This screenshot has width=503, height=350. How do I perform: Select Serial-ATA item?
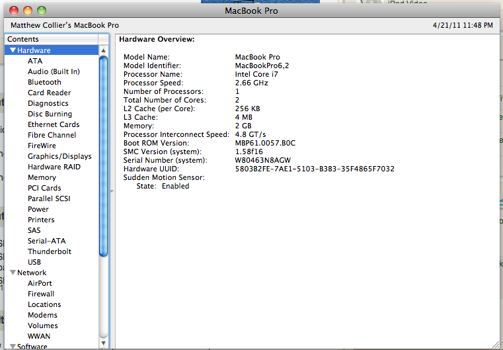(46, 241)
